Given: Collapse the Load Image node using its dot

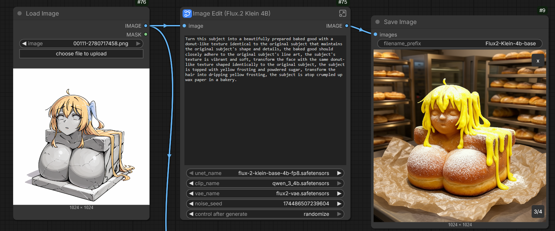Looking at the screenshot, I should (20, 14).
